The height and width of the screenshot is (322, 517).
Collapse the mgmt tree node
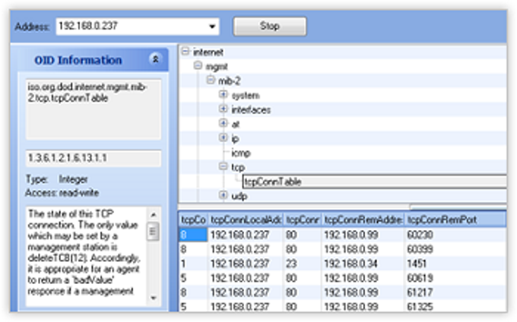(x=198, y=66)
